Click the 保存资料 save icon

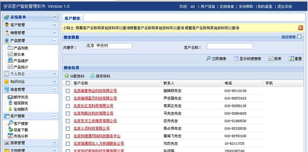pyautogui.click(x=92, y=76)
